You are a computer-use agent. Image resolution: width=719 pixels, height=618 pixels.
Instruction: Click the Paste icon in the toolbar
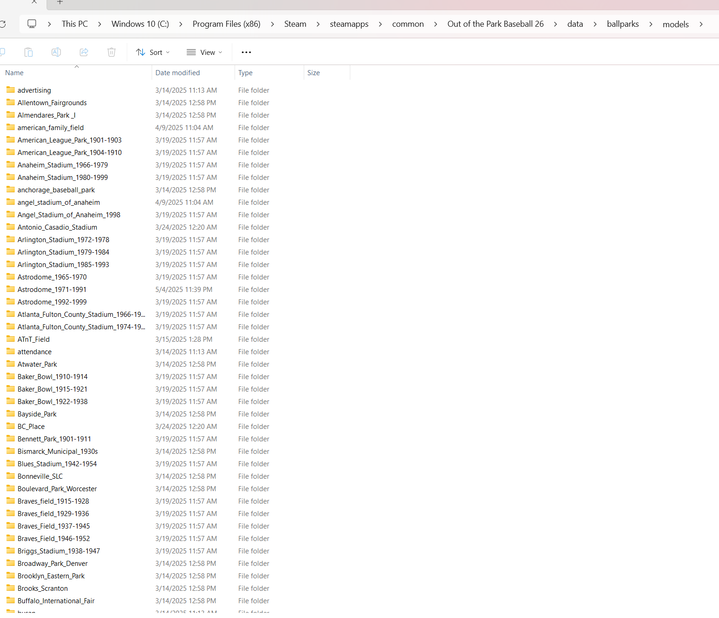29,52
